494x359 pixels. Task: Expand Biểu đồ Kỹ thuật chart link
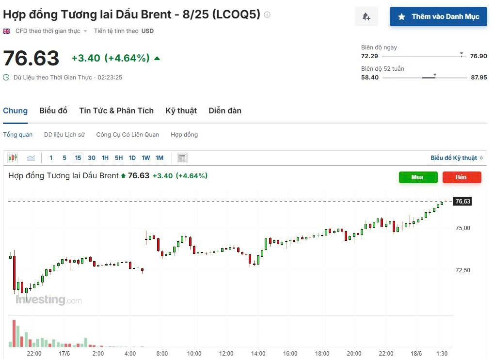pyautogui.click(x=456, y=158)
